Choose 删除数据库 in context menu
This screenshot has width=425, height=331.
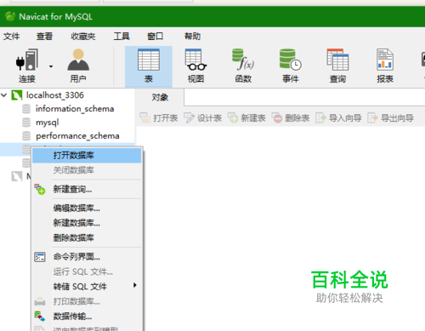click(x=87, y=237)
